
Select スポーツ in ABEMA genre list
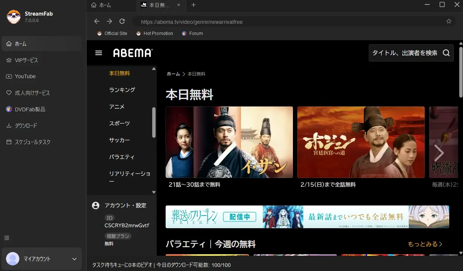[x=119, y=123]
